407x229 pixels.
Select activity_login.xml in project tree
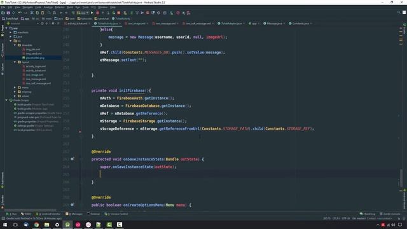(36, 66)
